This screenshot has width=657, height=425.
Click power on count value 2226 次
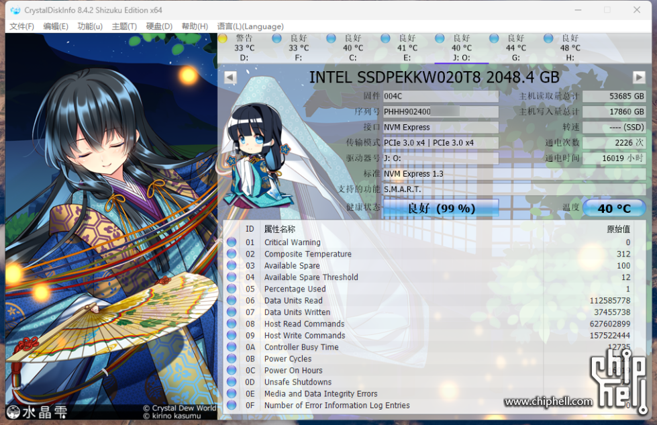pos(614,142)
